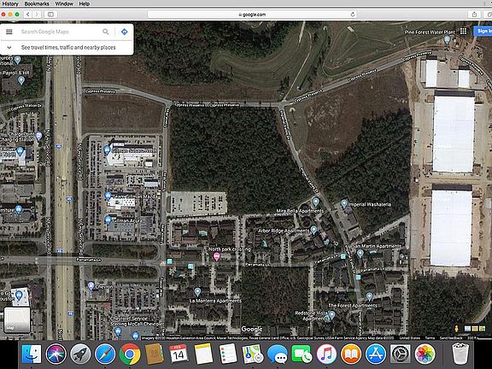Go back with Safari back arrow
492x369 pixels.
[x=28, y=15]
